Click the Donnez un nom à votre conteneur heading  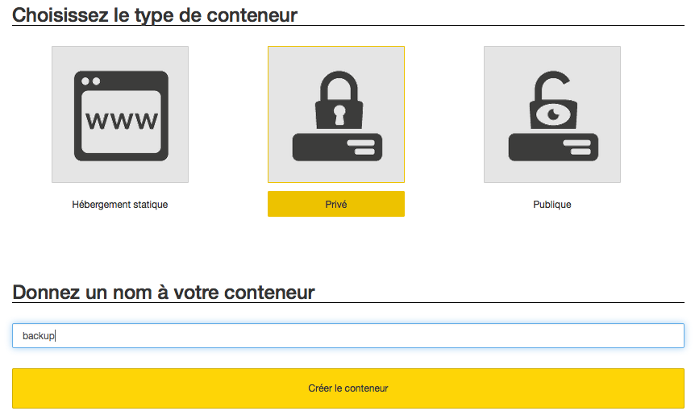click(164, 293)
